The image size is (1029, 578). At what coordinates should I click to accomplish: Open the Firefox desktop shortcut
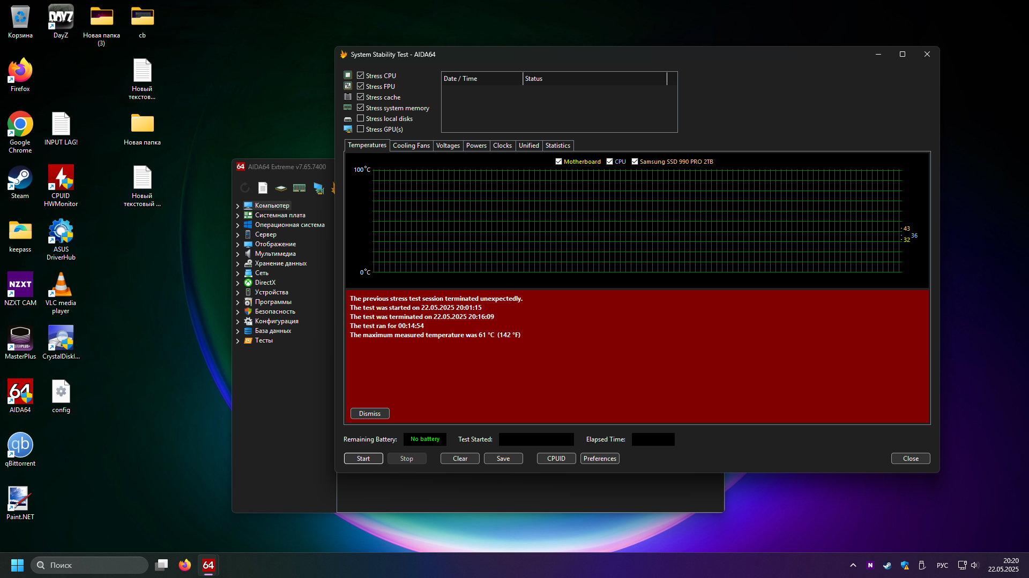point(20,75)
